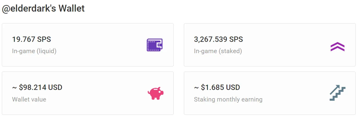This screenshot has height=119, width=362.
Task: Open the wallet value card
Action: [x=88, y=93]
